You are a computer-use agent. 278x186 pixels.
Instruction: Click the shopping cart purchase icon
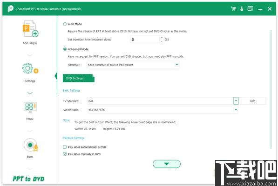tap(233, 9)
